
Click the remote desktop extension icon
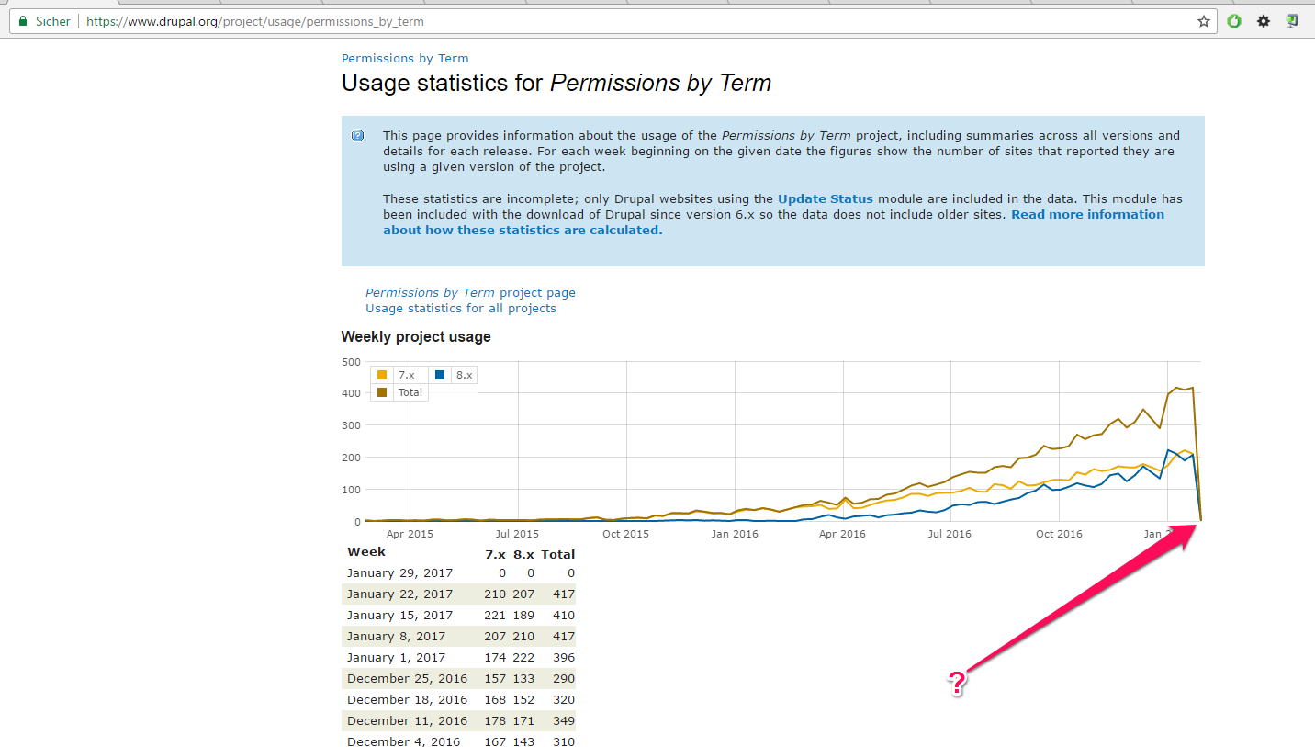click(1292, 20)
